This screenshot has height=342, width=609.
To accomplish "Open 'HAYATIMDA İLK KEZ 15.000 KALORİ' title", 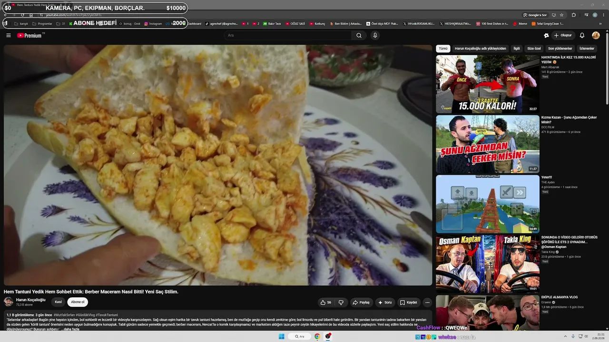I will tap(569, 59).
